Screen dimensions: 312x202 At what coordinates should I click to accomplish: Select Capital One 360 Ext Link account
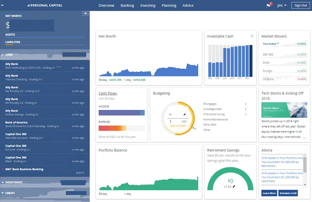pyautogui.click(x=45, y=147)
